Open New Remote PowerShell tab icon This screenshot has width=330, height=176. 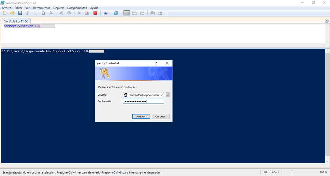coord(105,13)
